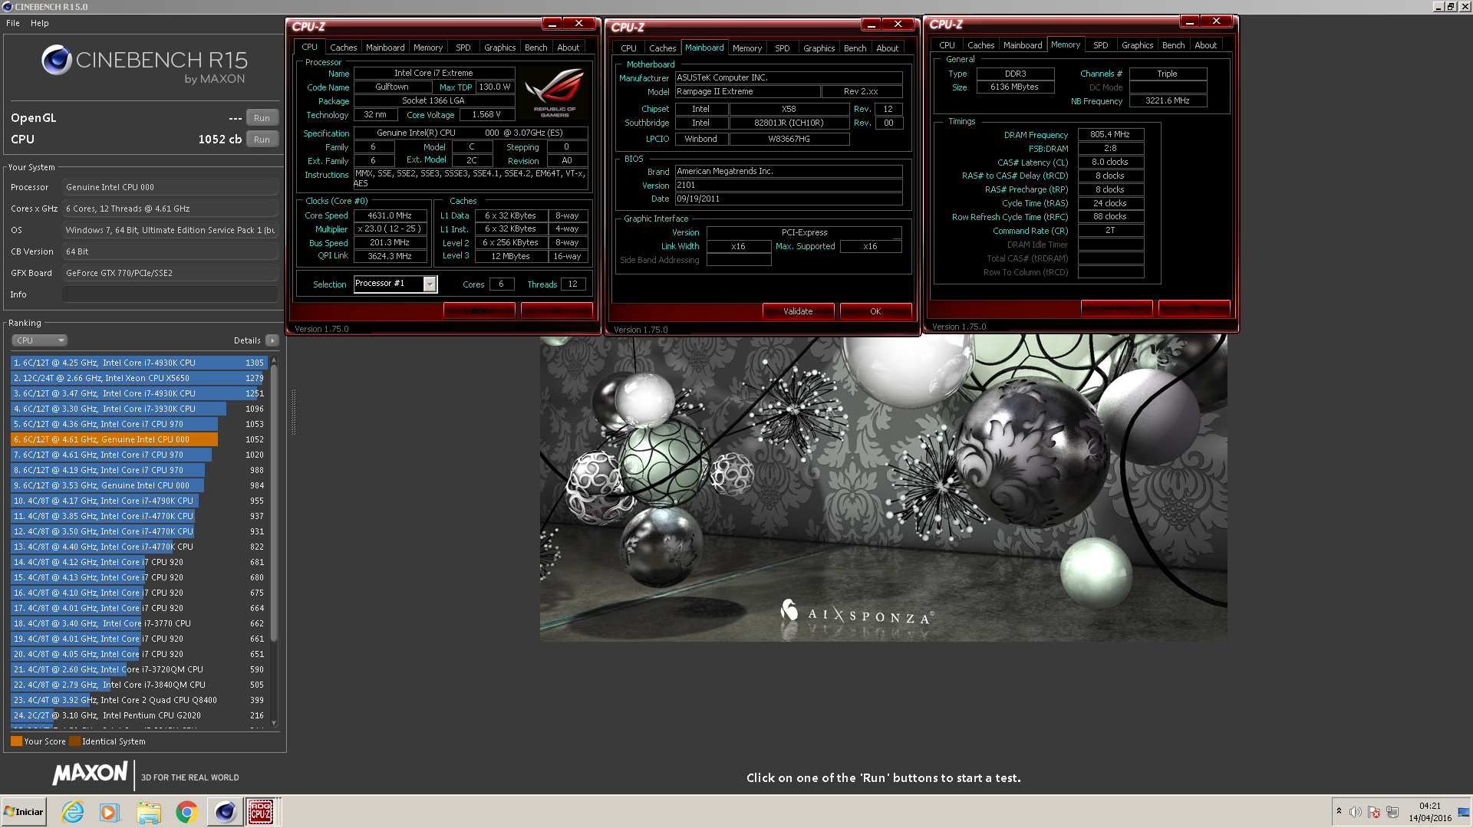The image size is (1473, 828).
Task: Open the volume speaker tray icon
Action: point(1356,812)
